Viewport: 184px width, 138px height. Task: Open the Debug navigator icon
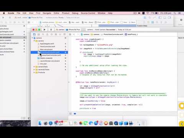[56, 34]
